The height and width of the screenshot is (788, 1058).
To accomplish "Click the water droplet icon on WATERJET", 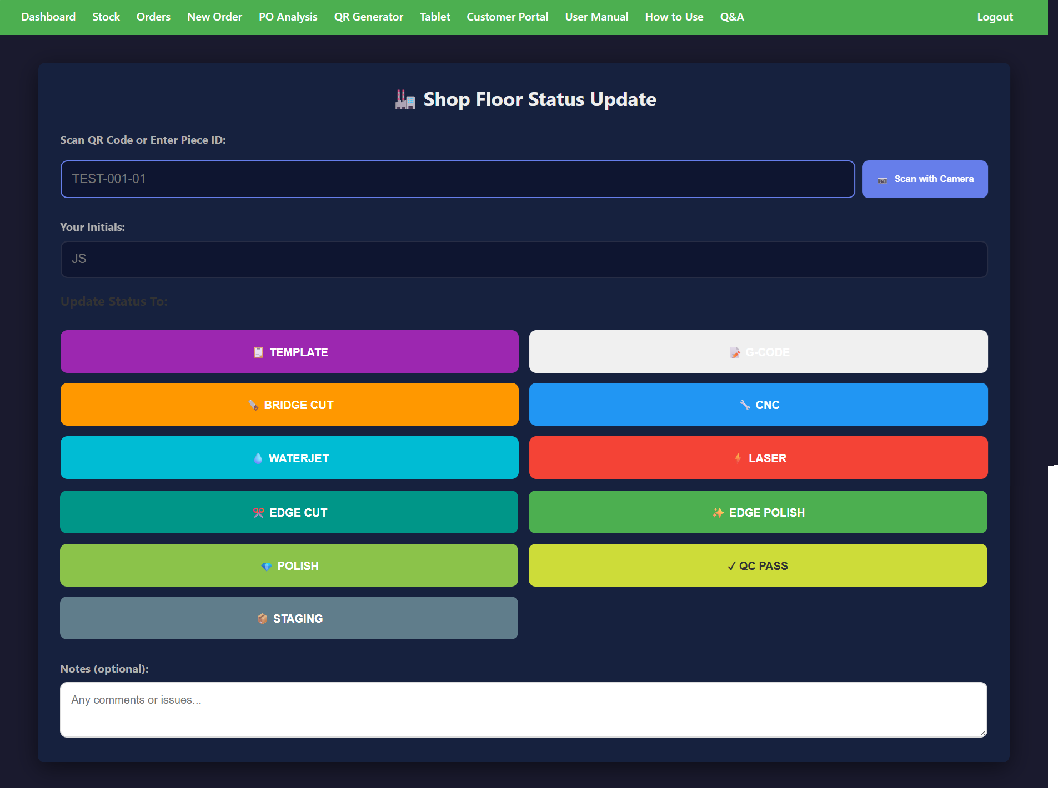I will click(258, 458).
